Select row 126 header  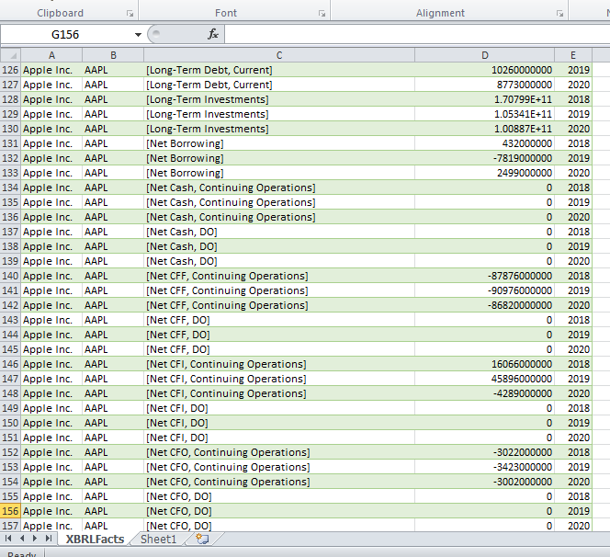pos(10,70)
